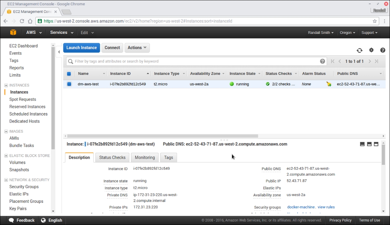Open the docker-machine security group link
The width and height of the screenshot is (390, 225).
click(x=301, y=207)
